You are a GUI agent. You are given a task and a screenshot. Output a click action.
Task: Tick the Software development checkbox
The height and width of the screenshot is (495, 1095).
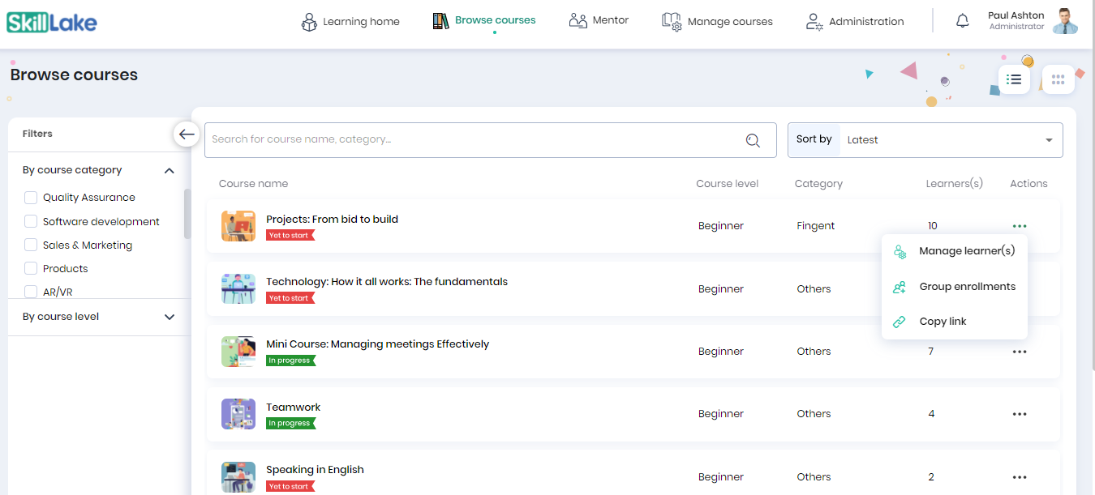[x=31, y=221]
